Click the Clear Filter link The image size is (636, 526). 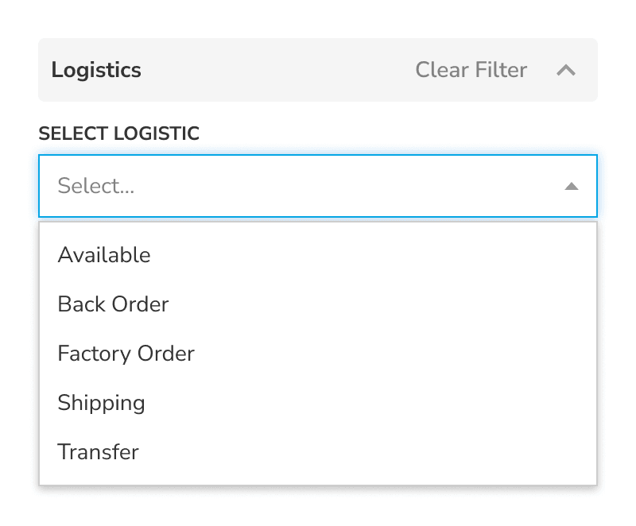click(470, 70)
